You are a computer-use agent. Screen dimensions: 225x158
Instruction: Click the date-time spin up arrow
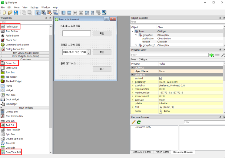pos(88,51)
